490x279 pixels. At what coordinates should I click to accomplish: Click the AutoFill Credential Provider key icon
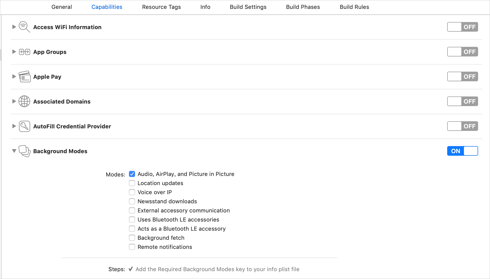24,126
